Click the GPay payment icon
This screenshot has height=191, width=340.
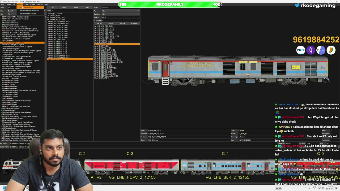321,50
